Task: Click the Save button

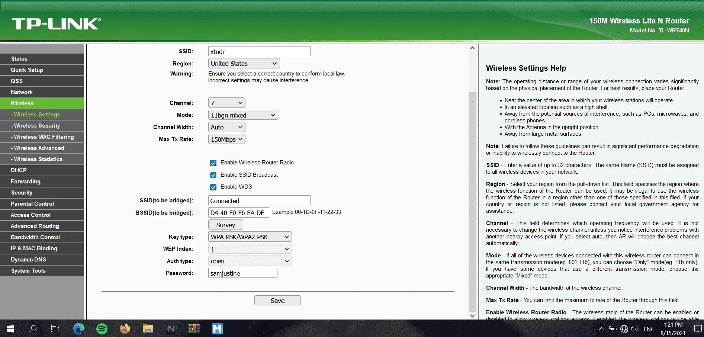Action: point(277,301)
